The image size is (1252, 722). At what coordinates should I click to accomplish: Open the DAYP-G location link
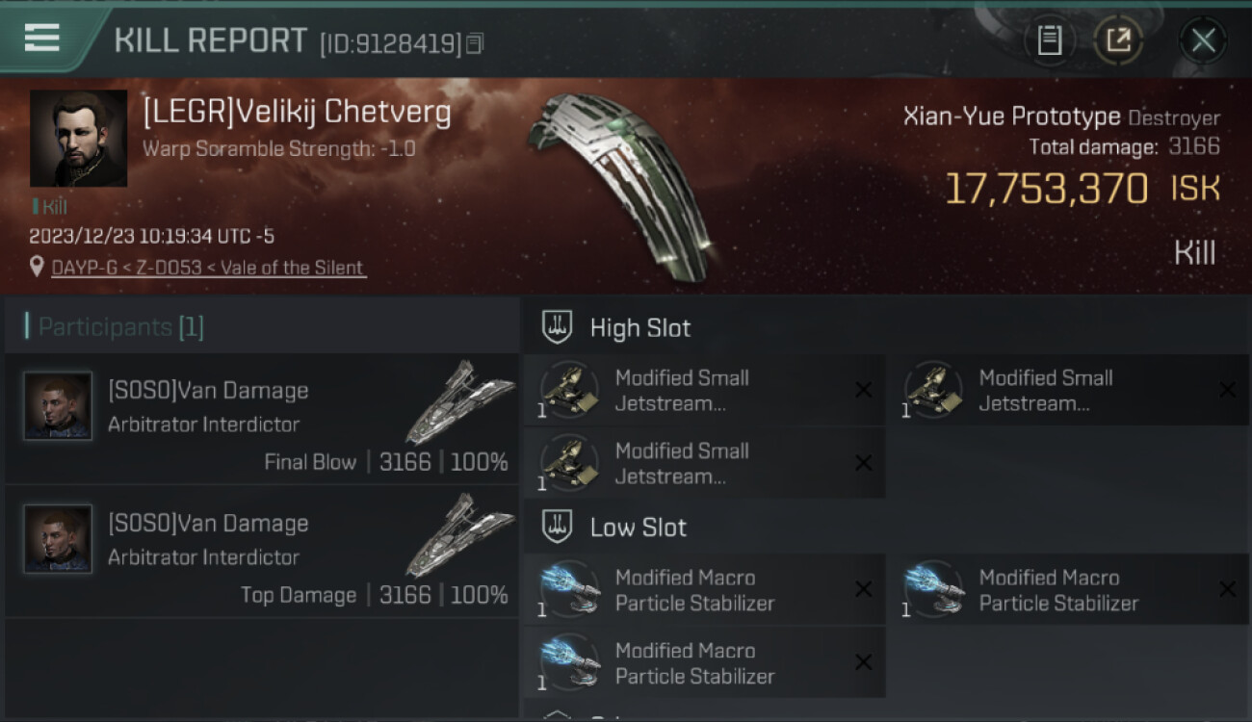tap(208, 268)
